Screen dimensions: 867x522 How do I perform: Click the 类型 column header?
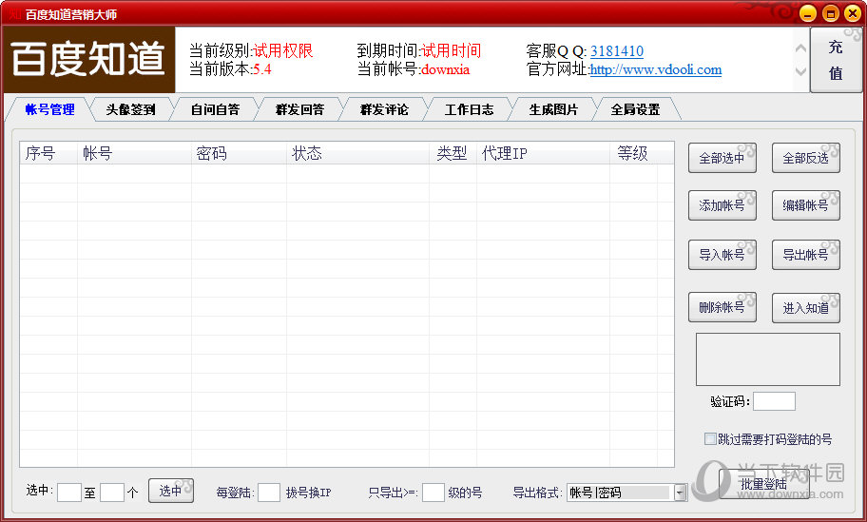(453, 153)
